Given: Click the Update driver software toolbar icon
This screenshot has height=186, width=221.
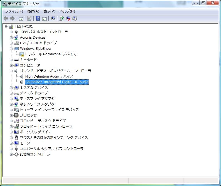Looking at the screenshot, I should tap(62, 18).
